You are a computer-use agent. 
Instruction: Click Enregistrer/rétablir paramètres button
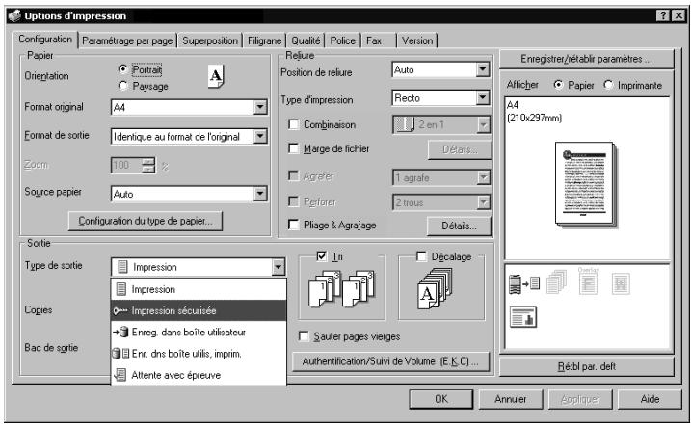(x=586, y=59)
